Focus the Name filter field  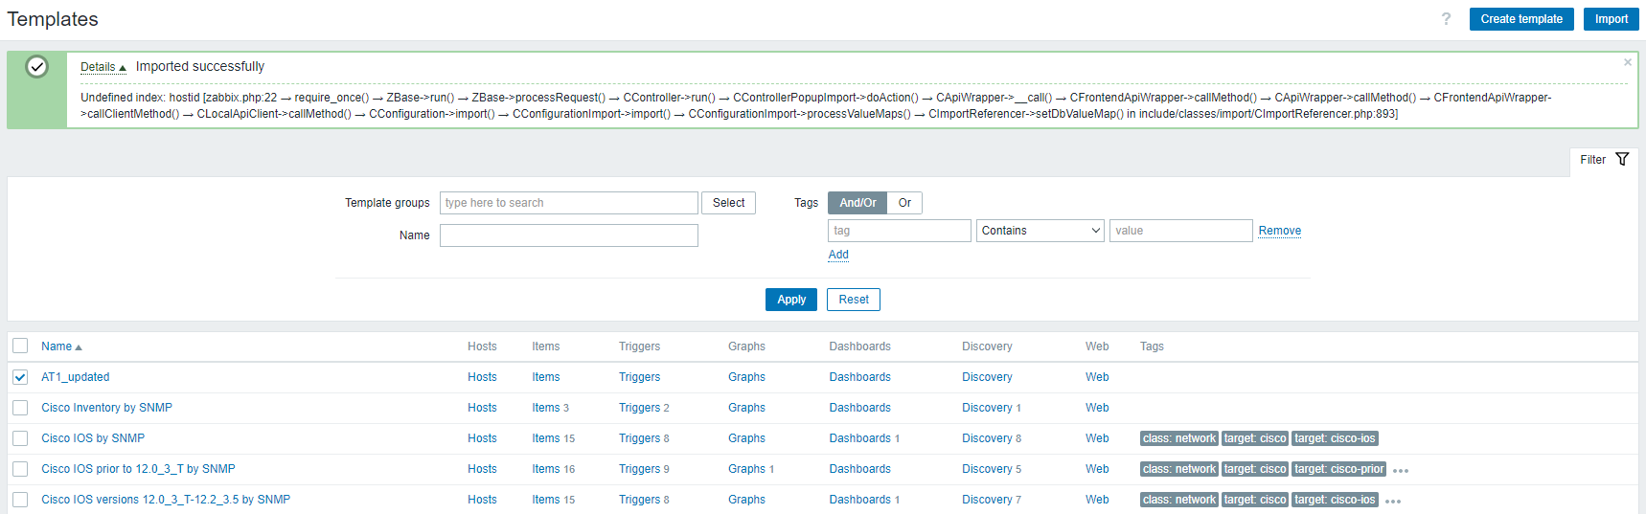click(x=569, y=235)
